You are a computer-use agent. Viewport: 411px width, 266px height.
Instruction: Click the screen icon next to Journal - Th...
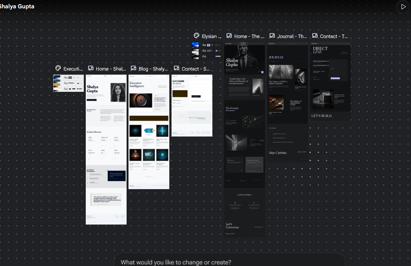click(x=272, y=36)
